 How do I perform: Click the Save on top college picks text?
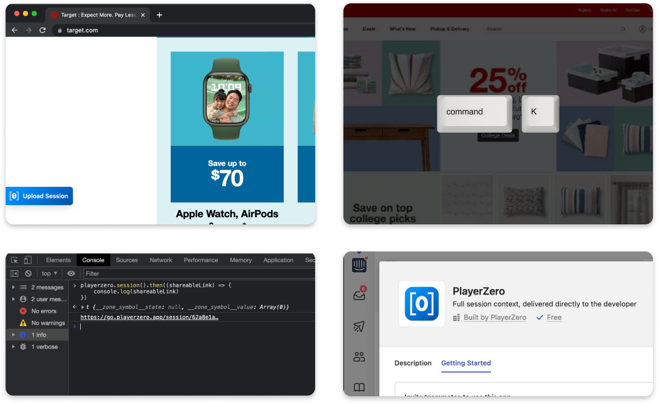[x=383, y=213]
